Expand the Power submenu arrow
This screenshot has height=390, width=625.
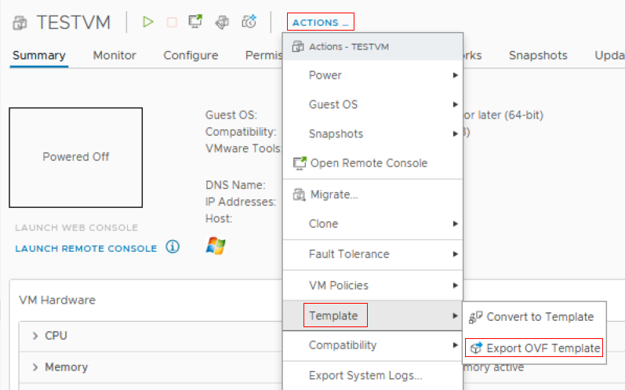[455, 75]
